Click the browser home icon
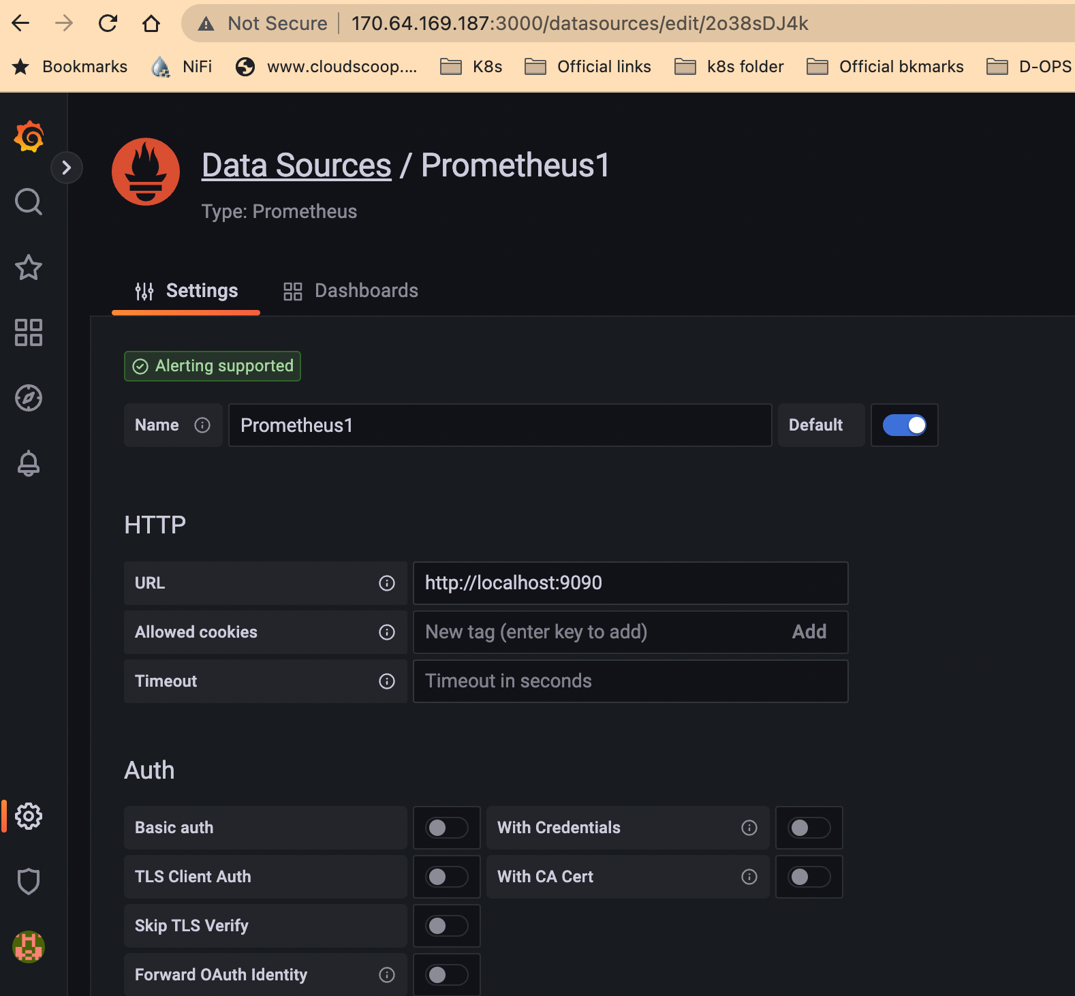Image resolution: width=1075 pixels, height=996 pixels. click(x=151, y=23)
